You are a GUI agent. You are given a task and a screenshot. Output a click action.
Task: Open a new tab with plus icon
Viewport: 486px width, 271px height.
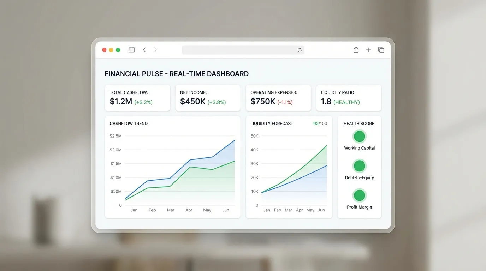pos(368,50)
